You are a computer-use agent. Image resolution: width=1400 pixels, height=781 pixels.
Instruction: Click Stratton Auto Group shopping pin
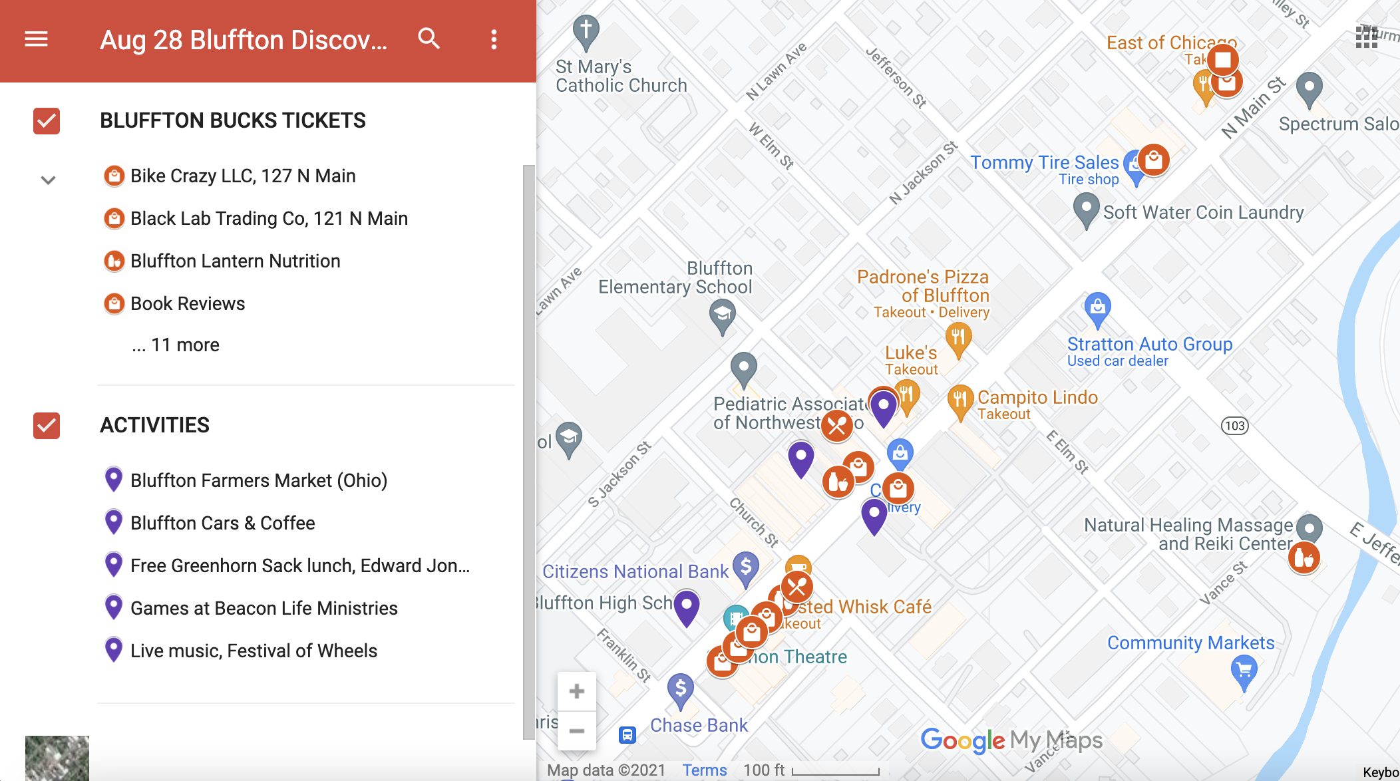tap(1098, 310)
